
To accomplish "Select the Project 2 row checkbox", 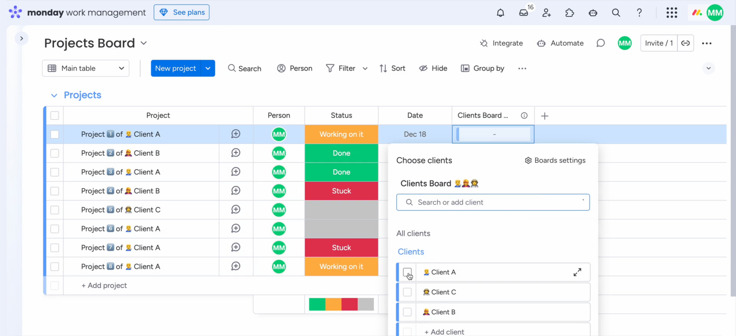I will click(x=55, y=153).
